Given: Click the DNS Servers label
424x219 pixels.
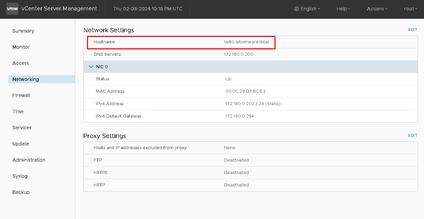Looking at the screenshot, I should coord(107,54).
